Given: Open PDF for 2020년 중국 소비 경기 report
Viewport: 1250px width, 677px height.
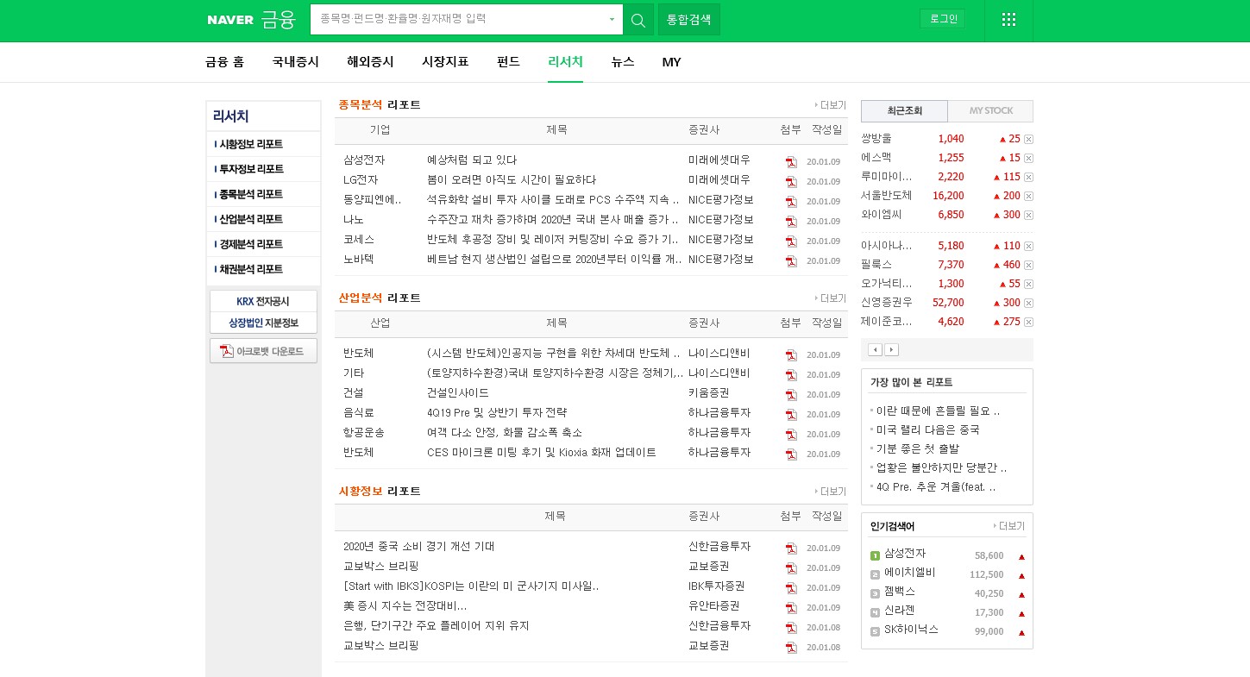Looking at the screenshot, I should click(x=791, y=548).
